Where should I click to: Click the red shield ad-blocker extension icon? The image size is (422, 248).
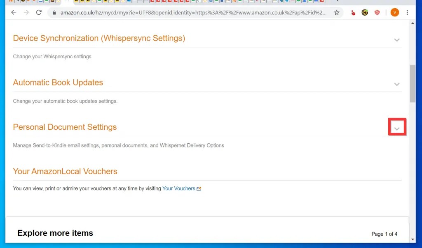377,12
